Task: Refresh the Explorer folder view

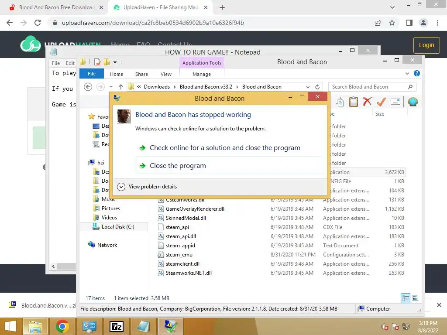Action: tap(317, 87)
